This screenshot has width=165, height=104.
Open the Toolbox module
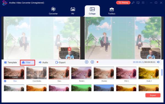pyautogui.click(x=112, y=11)
